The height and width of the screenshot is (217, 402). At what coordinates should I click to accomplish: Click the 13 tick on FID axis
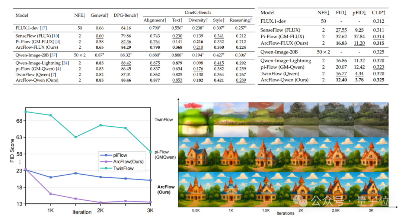pyautogui.click(x=19, y=204)
